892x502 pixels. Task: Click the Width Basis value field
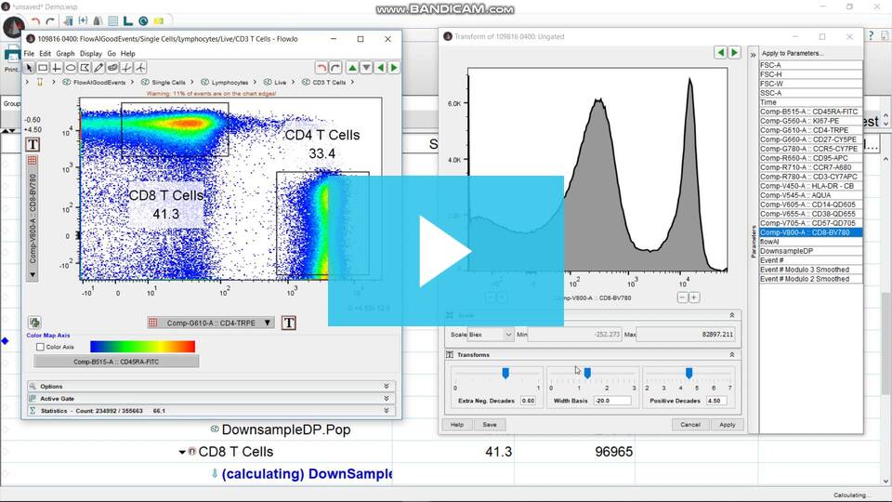pos(612,401)
